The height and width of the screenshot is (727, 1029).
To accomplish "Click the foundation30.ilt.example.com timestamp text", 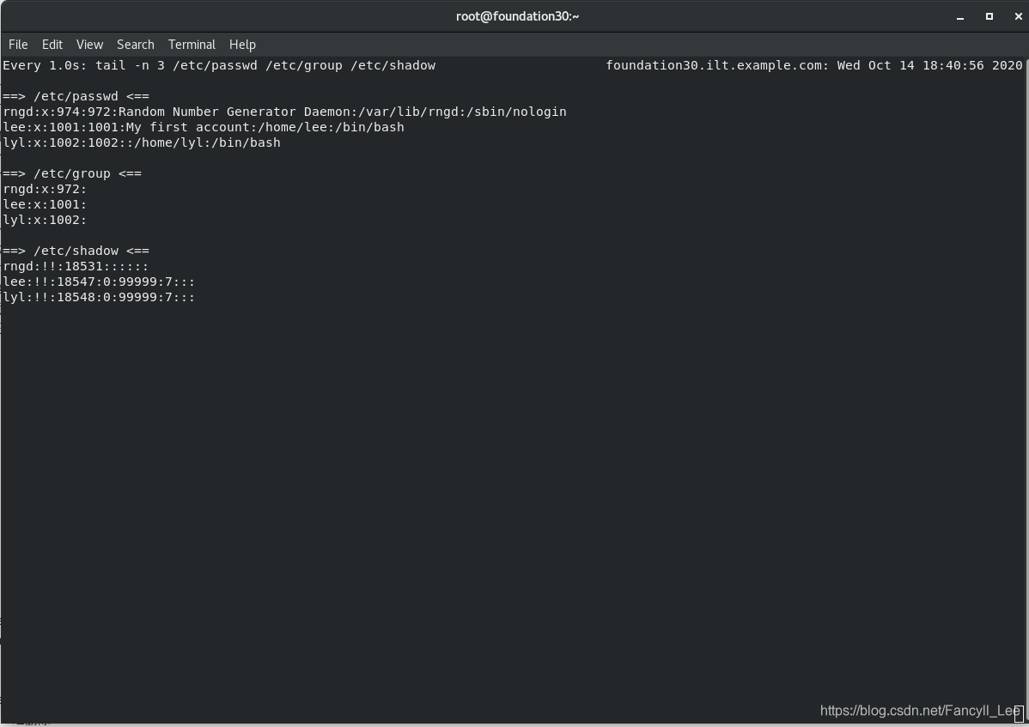I will 813,65.
